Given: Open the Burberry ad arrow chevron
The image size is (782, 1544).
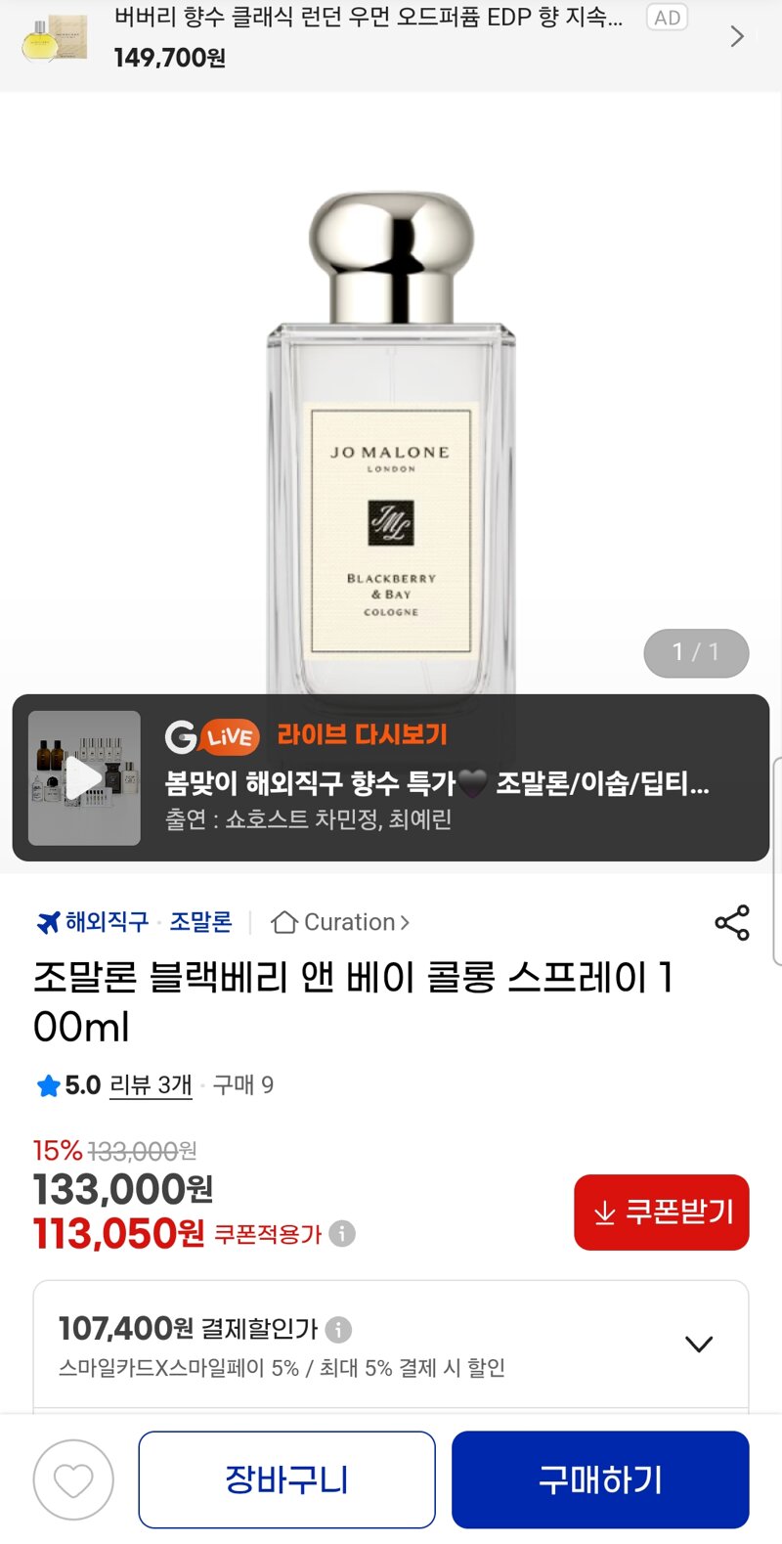Looking at the screenshot, I should (x=737, y=36).
